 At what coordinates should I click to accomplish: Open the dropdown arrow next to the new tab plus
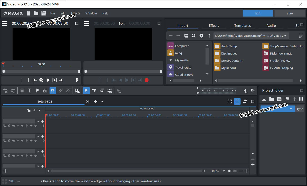102,102
